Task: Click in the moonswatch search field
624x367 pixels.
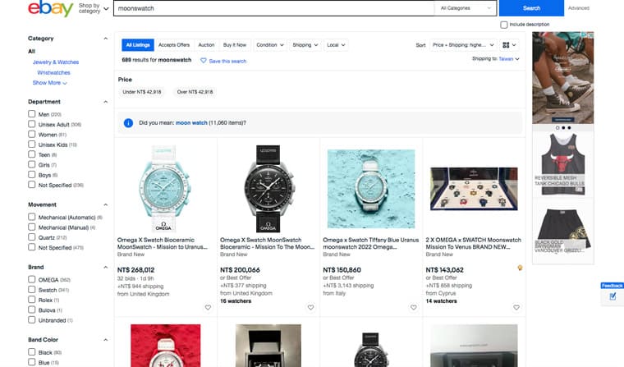Action: pyautogui.click(x=271, y=8)
